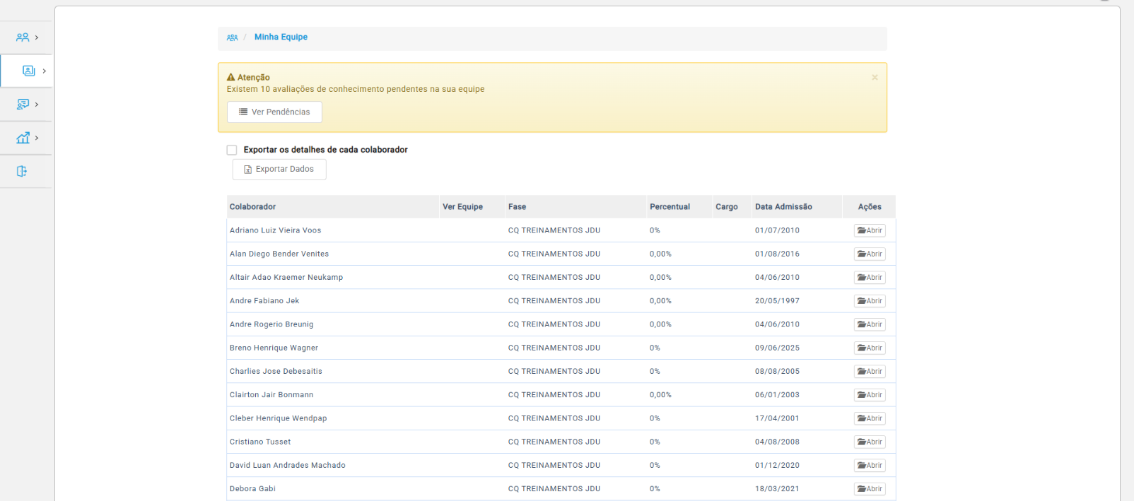
Task: Expand the chart menu chevron
Action: tap(37, 138)
